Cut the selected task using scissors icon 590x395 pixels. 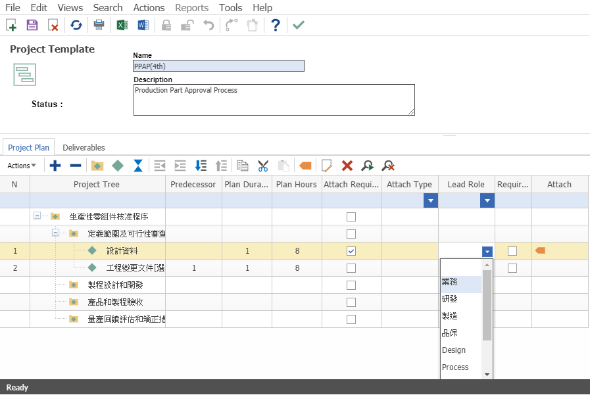click(263, 165)
